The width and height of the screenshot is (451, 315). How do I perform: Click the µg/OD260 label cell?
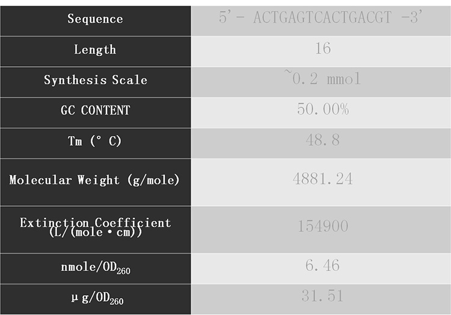96,299
